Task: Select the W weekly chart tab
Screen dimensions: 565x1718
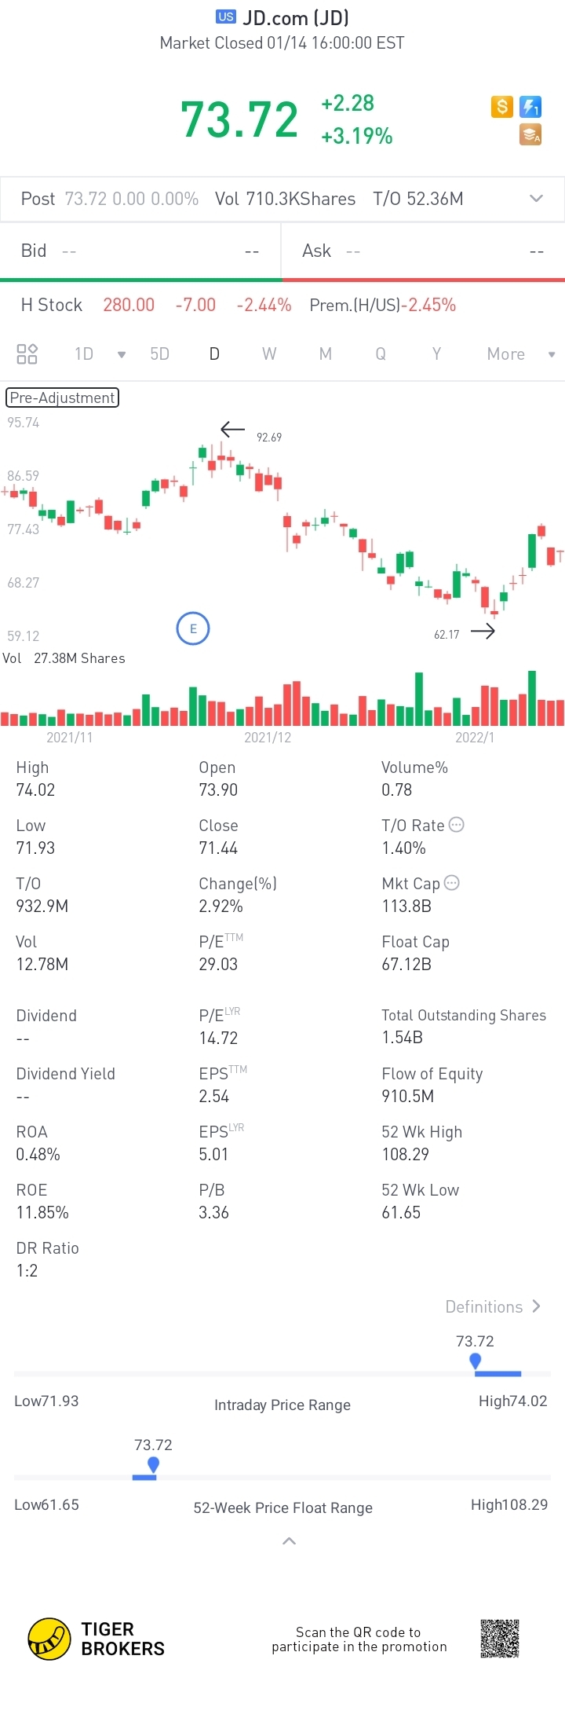Action: [269, 354]
